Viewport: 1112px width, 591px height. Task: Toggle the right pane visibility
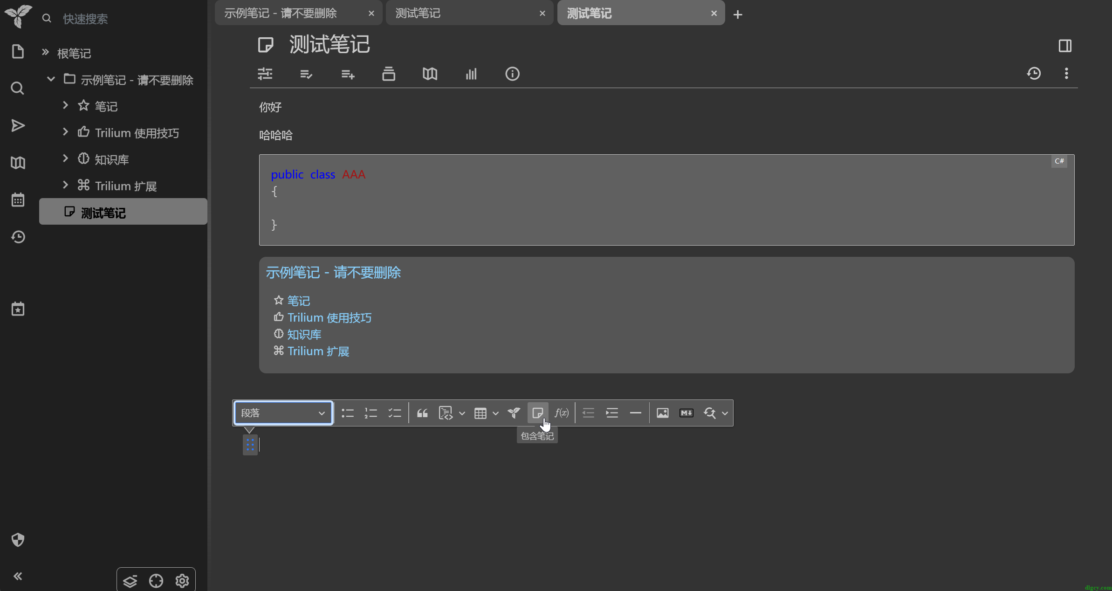pos(1065,46)
